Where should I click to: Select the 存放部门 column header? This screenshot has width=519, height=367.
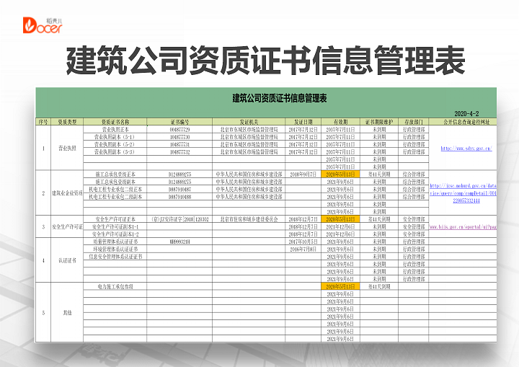coord(414,122)
